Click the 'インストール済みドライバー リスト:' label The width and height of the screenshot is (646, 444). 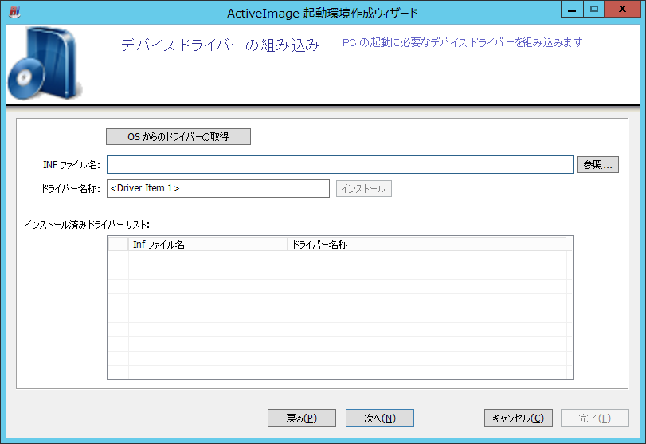tap(88, 225)
